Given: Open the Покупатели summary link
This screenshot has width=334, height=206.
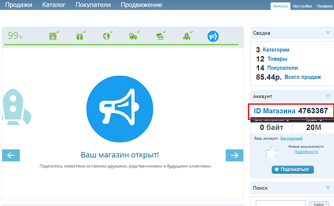Looking at the screenshot, I should pos(282,68).
